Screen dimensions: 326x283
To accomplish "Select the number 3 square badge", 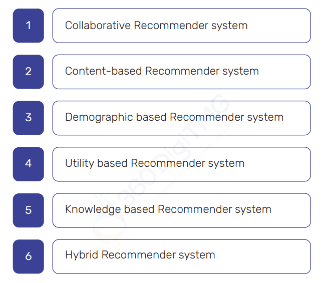I will (x=28, y=118).
